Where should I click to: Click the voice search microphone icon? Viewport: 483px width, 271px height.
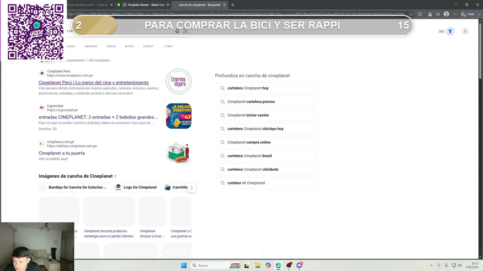tap(177, 31)
